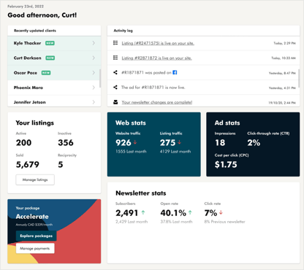Click the clients list scrollbar

pos(100,78)
